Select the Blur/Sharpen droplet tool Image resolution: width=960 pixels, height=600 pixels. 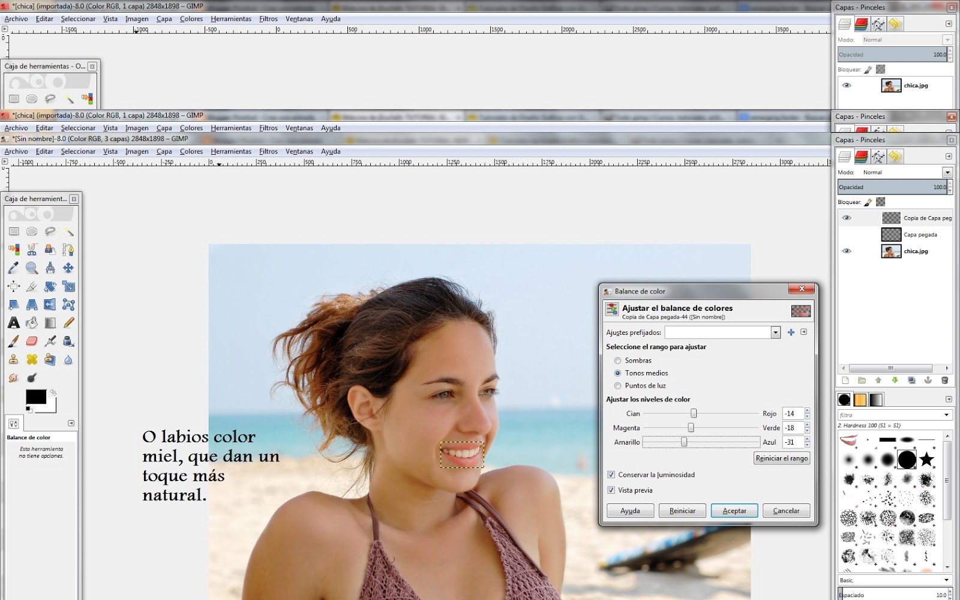point(68,359)
